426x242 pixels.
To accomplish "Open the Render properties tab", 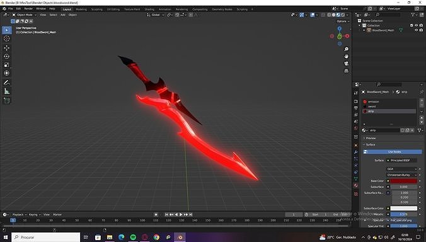I will point(356,101).
